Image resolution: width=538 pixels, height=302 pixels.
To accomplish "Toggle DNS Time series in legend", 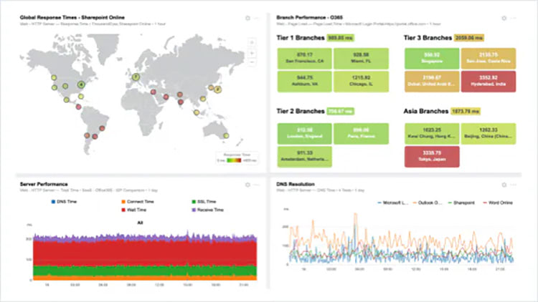I will 67,203.
